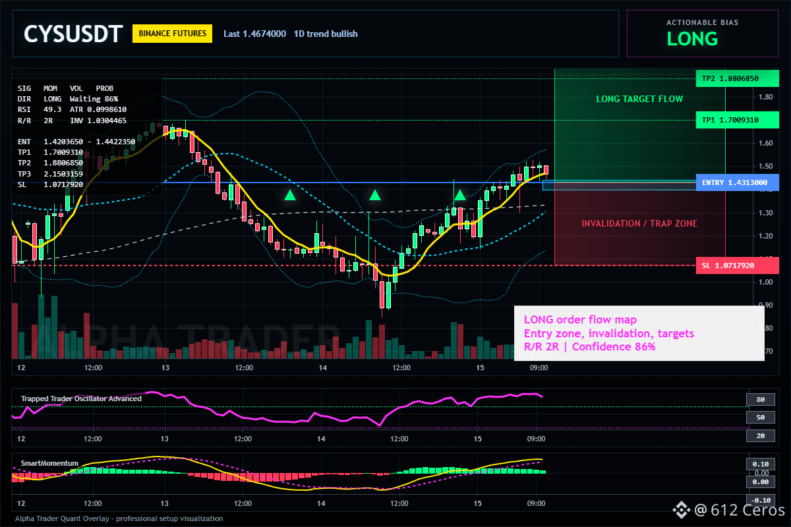Click the SL 1.0717920 row in stats panel

(x=51, y=184)
